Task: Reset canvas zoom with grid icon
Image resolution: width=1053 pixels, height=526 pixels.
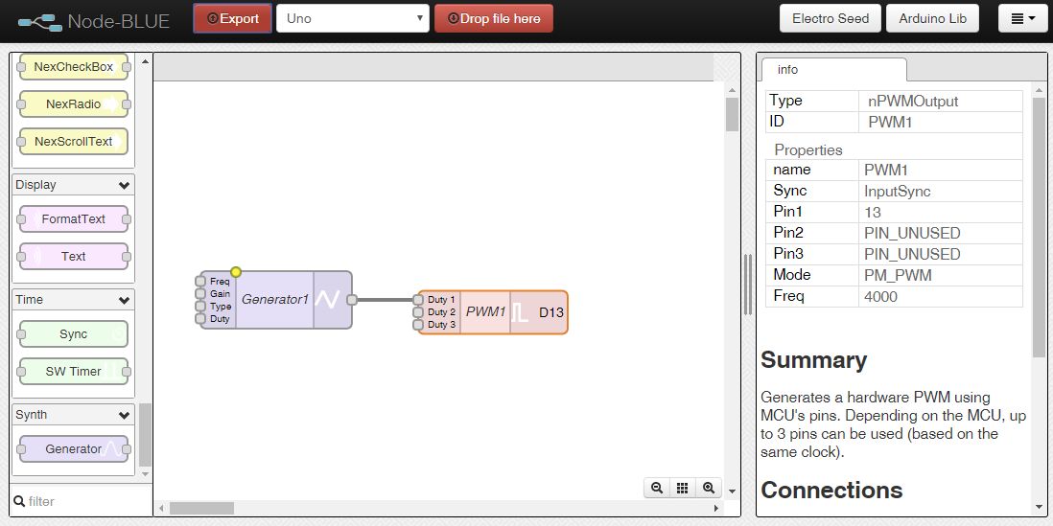Action: pyautogui.click(x=682, y=488)
